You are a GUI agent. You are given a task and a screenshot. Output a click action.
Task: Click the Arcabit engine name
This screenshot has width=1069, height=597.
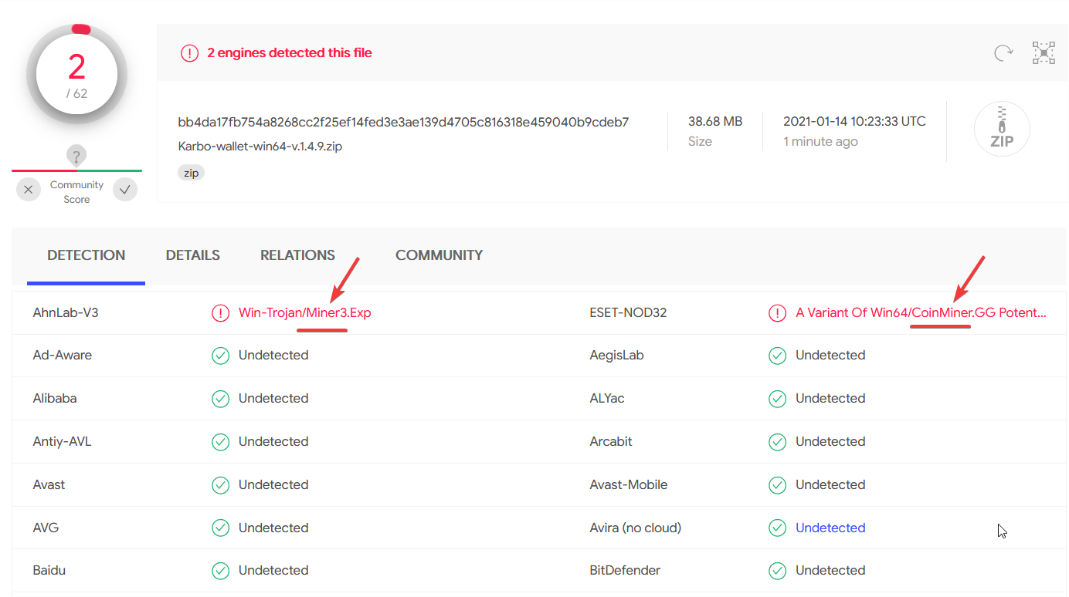(611, 442)
